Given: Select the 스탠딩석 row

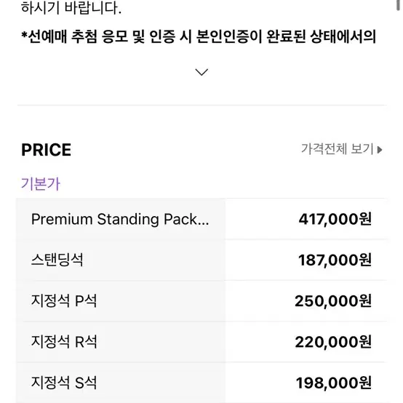Looking at the screenshot, I should [x=201, y=260].
